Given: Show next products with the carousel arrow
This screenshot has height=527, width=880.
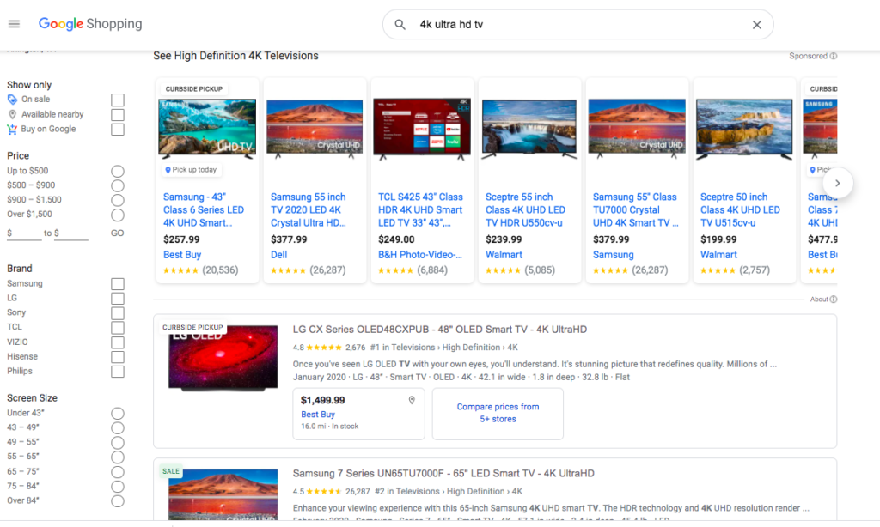Looking at the screenshot, I should (837, 184).
